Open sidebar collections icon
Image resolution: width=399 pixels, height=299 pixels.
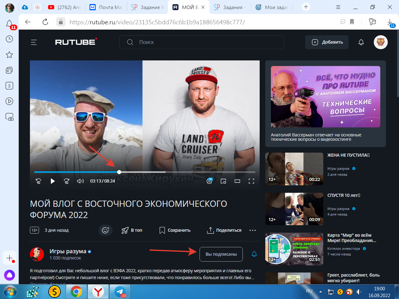click(x=9, y=70)
